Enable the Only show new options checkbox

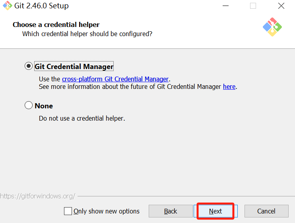pyautogui.click(x=68, y=211)
